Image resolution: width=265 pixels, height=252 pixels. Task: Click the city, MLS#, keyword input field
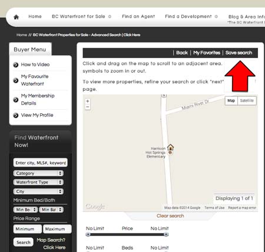click(41, 163)
